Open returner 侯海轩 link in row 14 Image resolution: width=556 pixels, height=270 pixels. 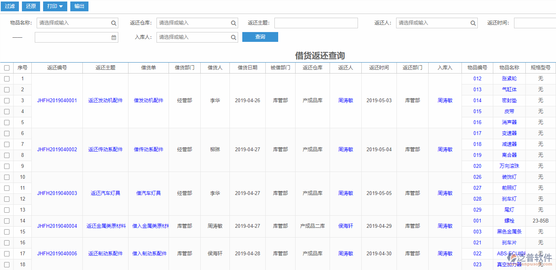(x=345, y=226)
